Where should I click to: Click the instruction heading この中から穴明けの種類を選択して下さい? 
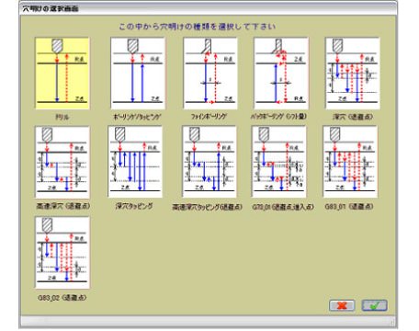pyautogui.click(x=198, y=27)
